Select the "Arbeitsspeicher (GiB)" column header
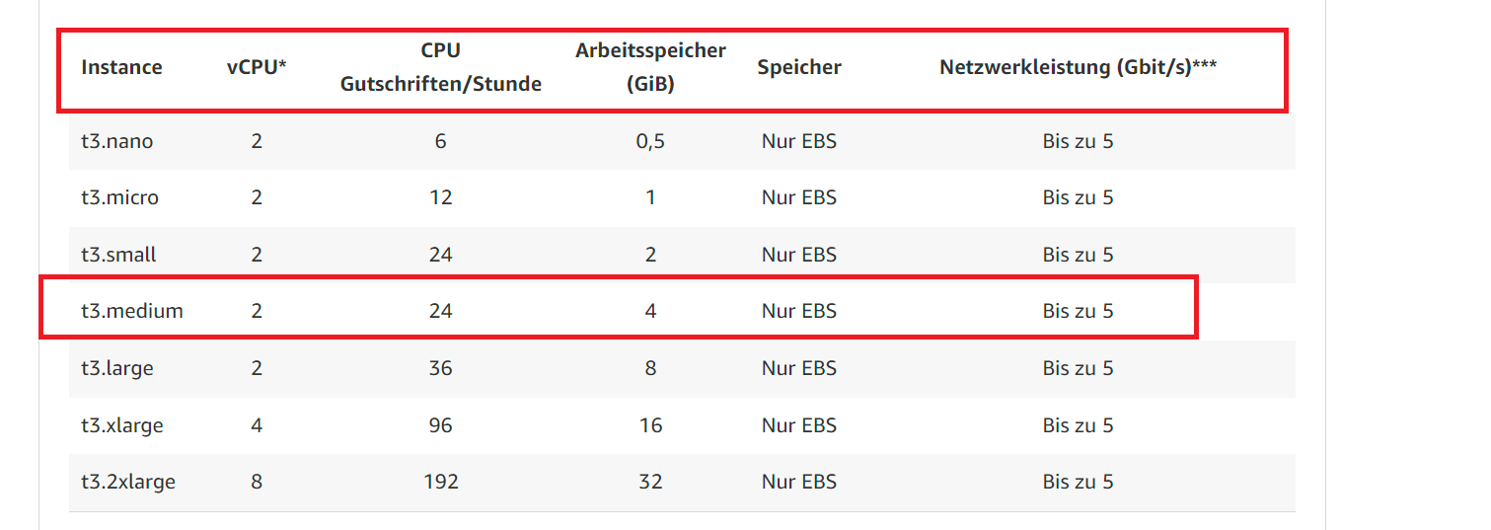 (x=650, y=67)
